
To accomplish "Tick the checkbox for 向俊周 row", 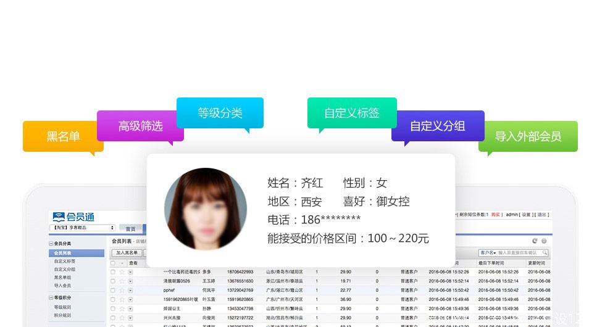I will [x=113, y=318].
